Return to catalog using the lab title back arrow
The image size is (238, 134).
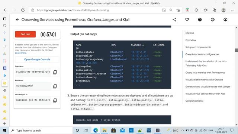[17, 20]
